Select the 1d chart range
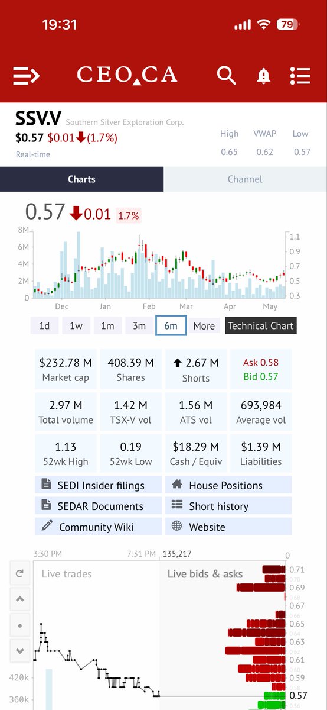The image size is (327, 710). 44,325
